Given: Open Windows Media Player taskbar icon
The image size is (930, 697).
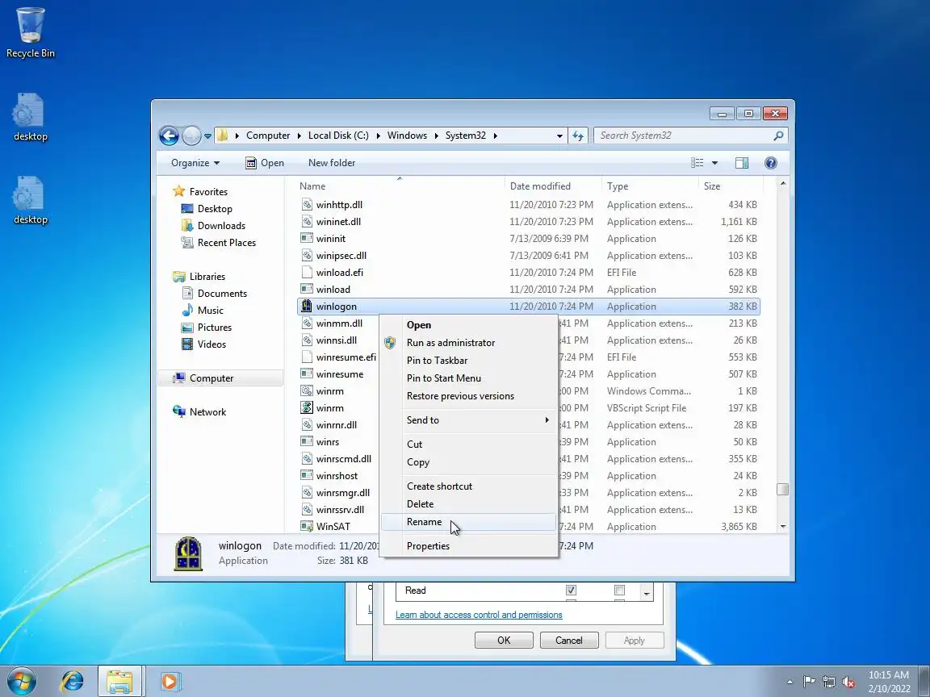Looking at the screenshot, I should pos(170,681).
